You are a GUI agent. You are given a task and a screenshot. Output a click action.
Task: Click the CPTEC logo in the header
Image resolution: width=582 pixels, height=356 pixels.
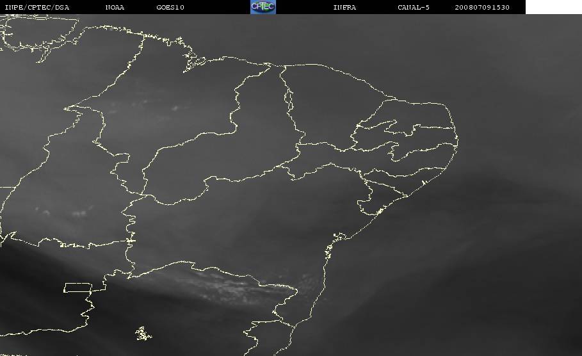(263, 6)
